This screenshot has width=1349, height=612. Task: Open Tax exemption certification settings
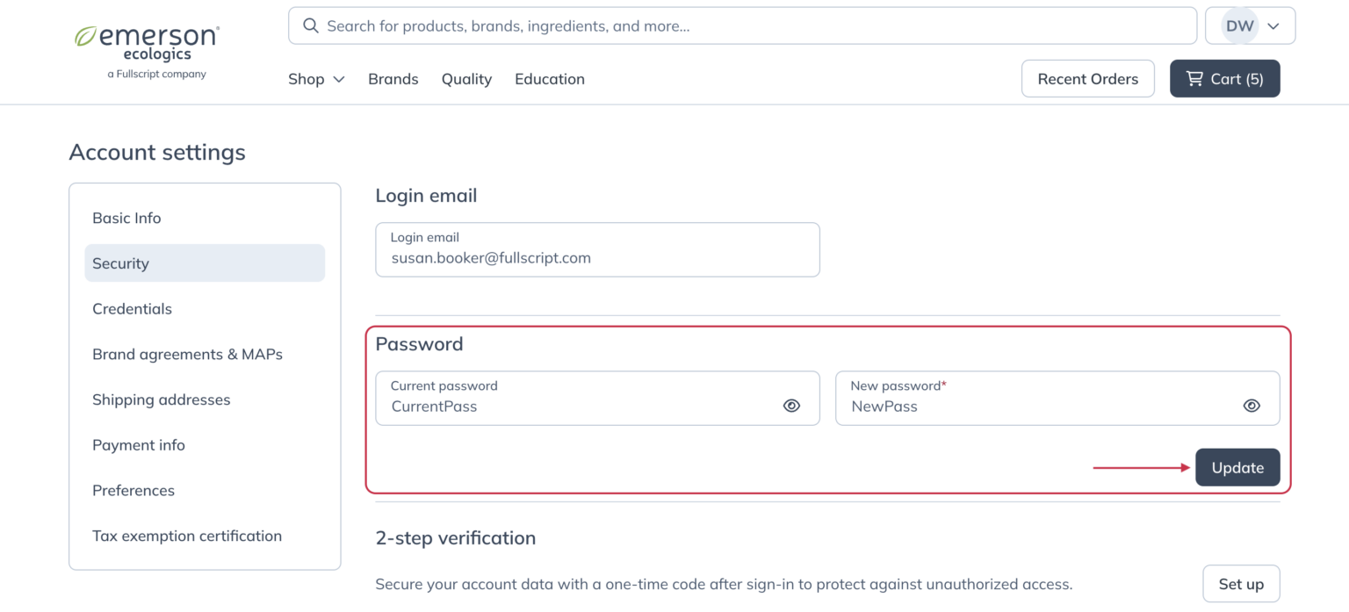(187, 536)
